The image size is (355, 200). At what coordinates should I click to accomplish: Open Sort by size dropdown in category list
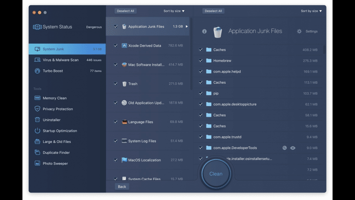[174, 11]
